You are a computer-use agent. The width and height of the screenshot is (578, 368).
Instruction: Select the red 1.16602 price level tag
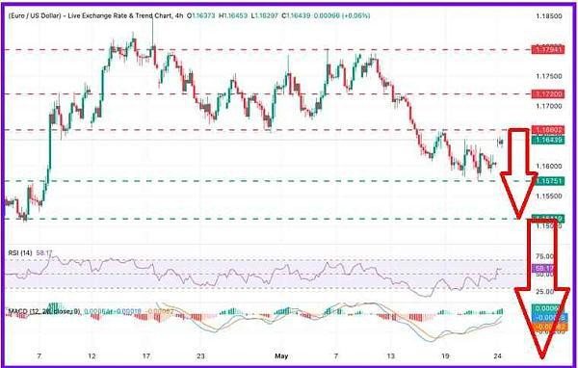[548, 130]
